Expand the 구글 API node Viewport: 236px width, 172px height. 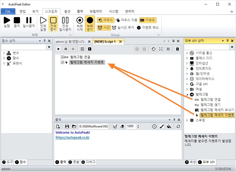pyautogui.click(x=187, y=84)
